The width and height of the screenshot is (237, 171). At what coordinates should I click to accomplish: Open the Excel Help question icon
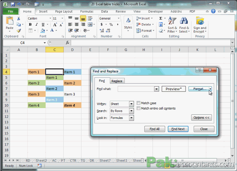[x=213, y=11]
